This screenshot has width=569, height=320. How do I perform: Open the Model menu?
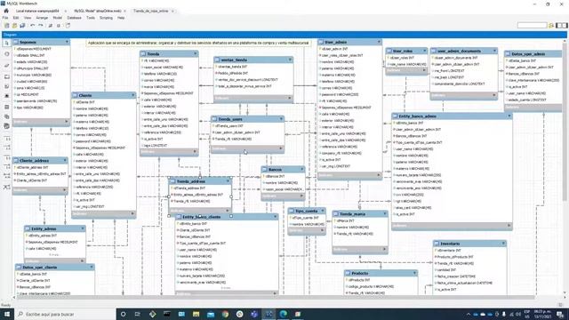click(57, 18)
